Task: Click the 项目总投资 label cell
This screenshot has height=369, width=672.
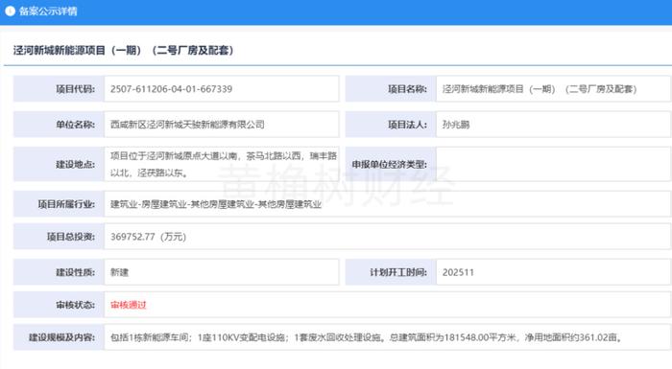Action: pos(59,237)
